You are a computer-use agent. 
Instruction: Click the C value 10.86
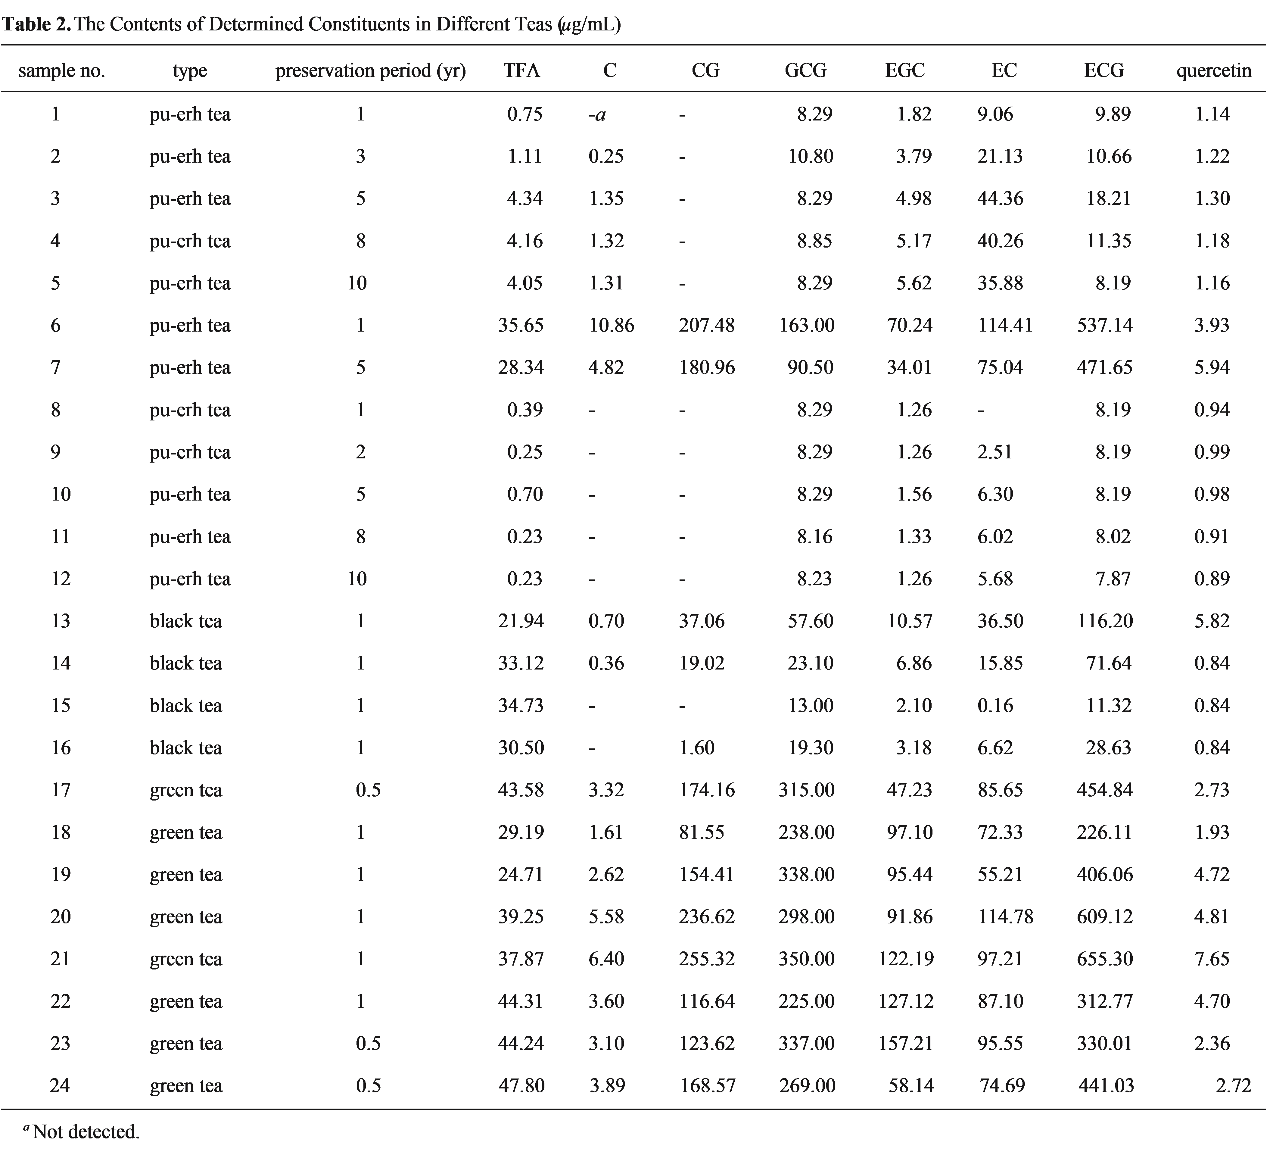(612, 325)
